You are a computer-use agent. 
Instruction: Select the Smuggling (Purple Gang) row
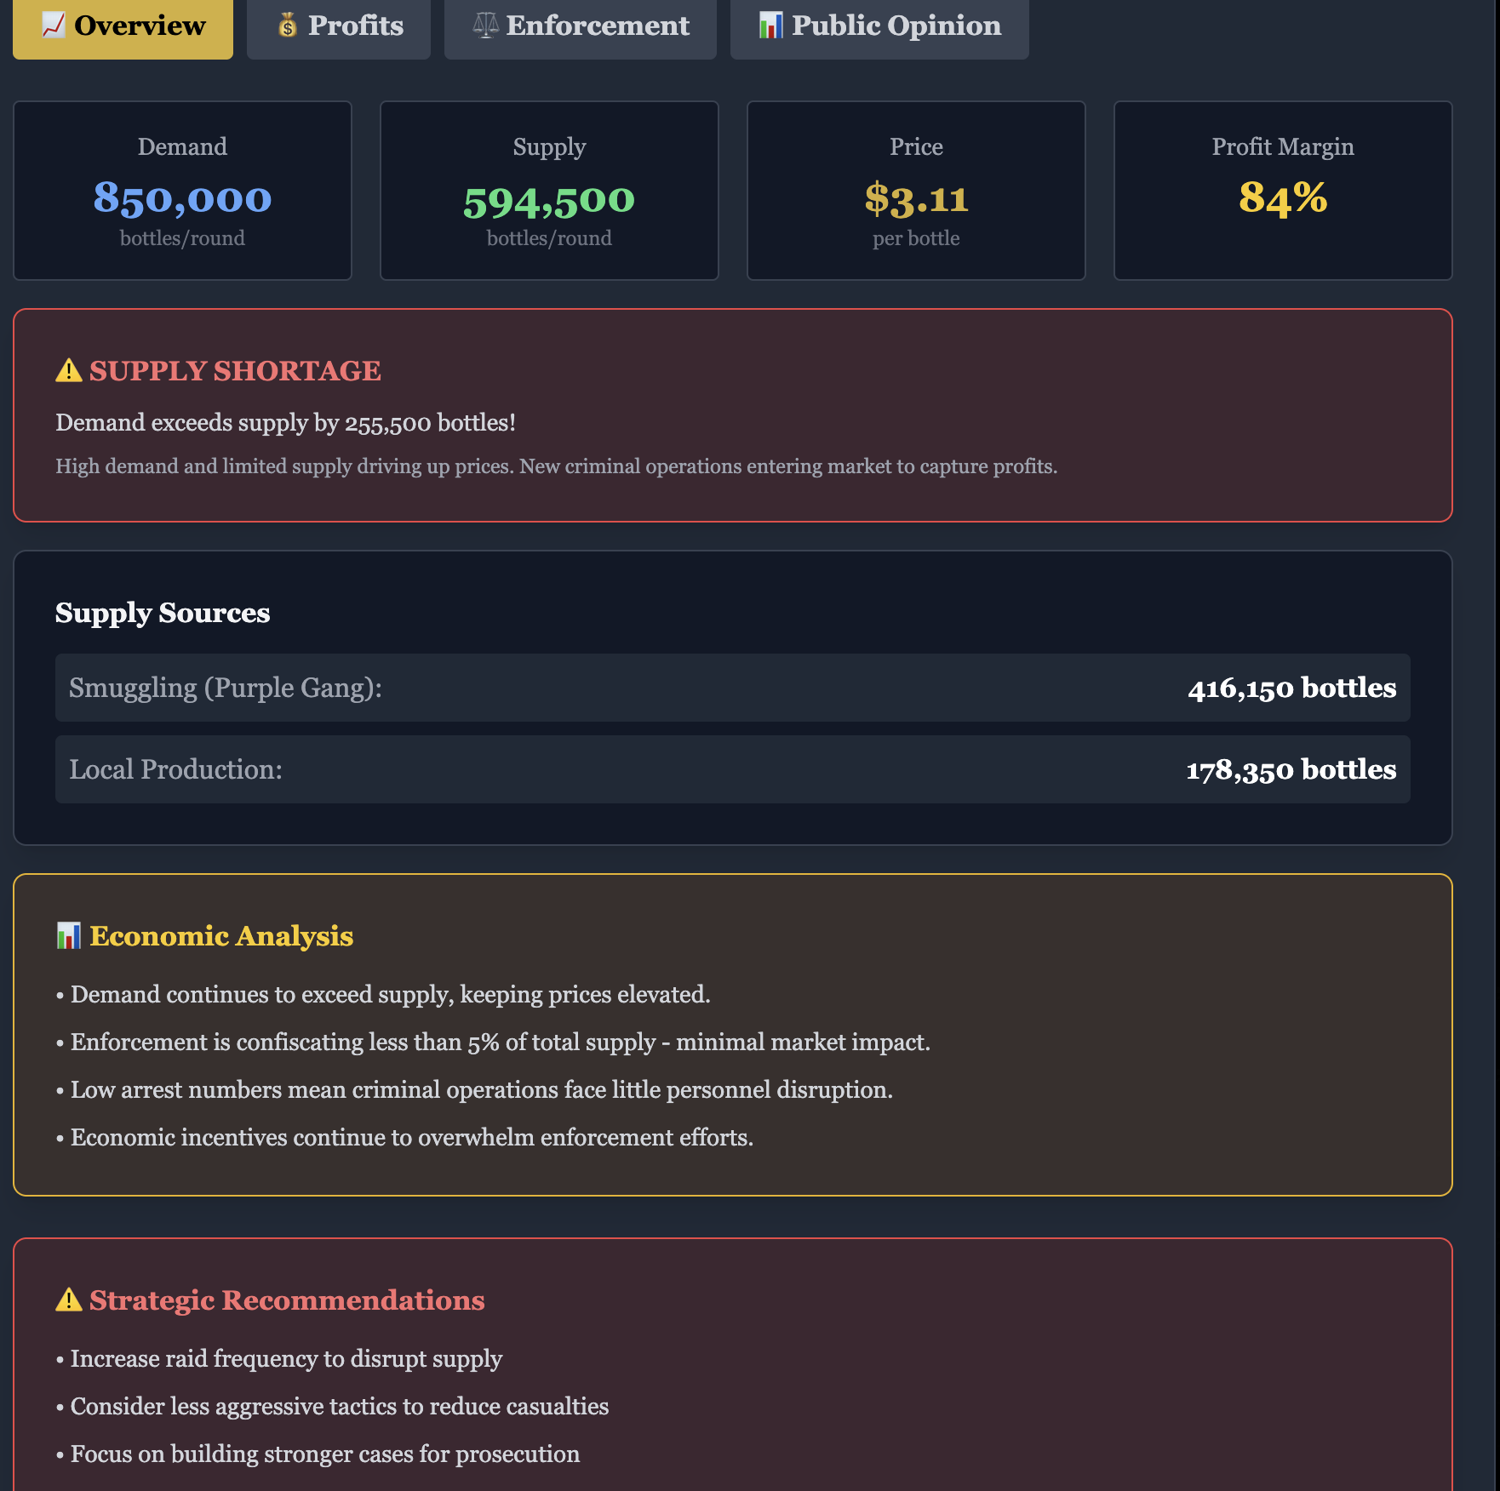732,688
